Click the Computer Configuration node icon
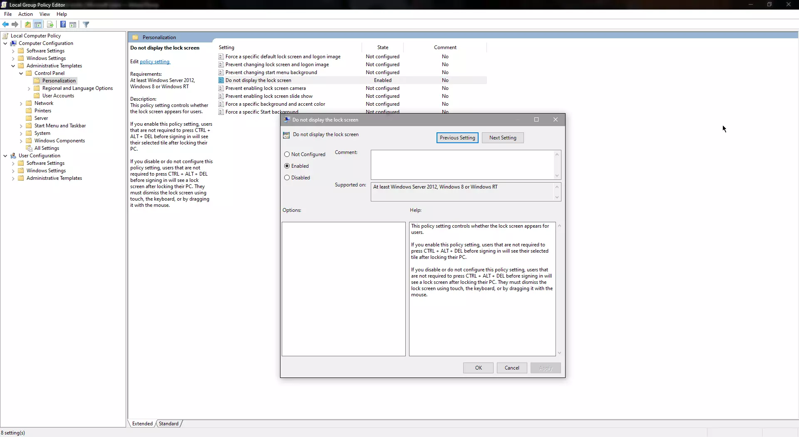Image resolution: width=799 pixels, height=437 pixels. tap(13, 43)
